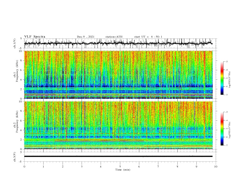Screen dimensions: 243x187
Task: Click the 'ch.3(V)' axis label
Action: click(x=15, y=157)
